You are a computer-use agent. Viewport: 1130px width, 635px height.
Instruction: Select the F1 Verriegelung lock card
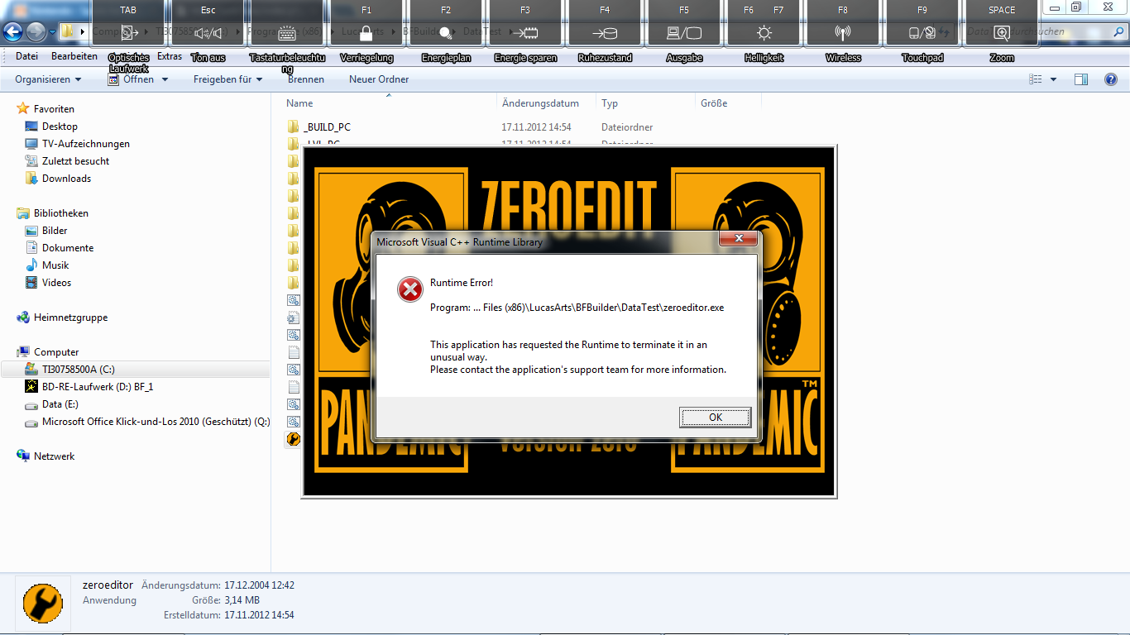pyautogui.click(x=366, y=23)
